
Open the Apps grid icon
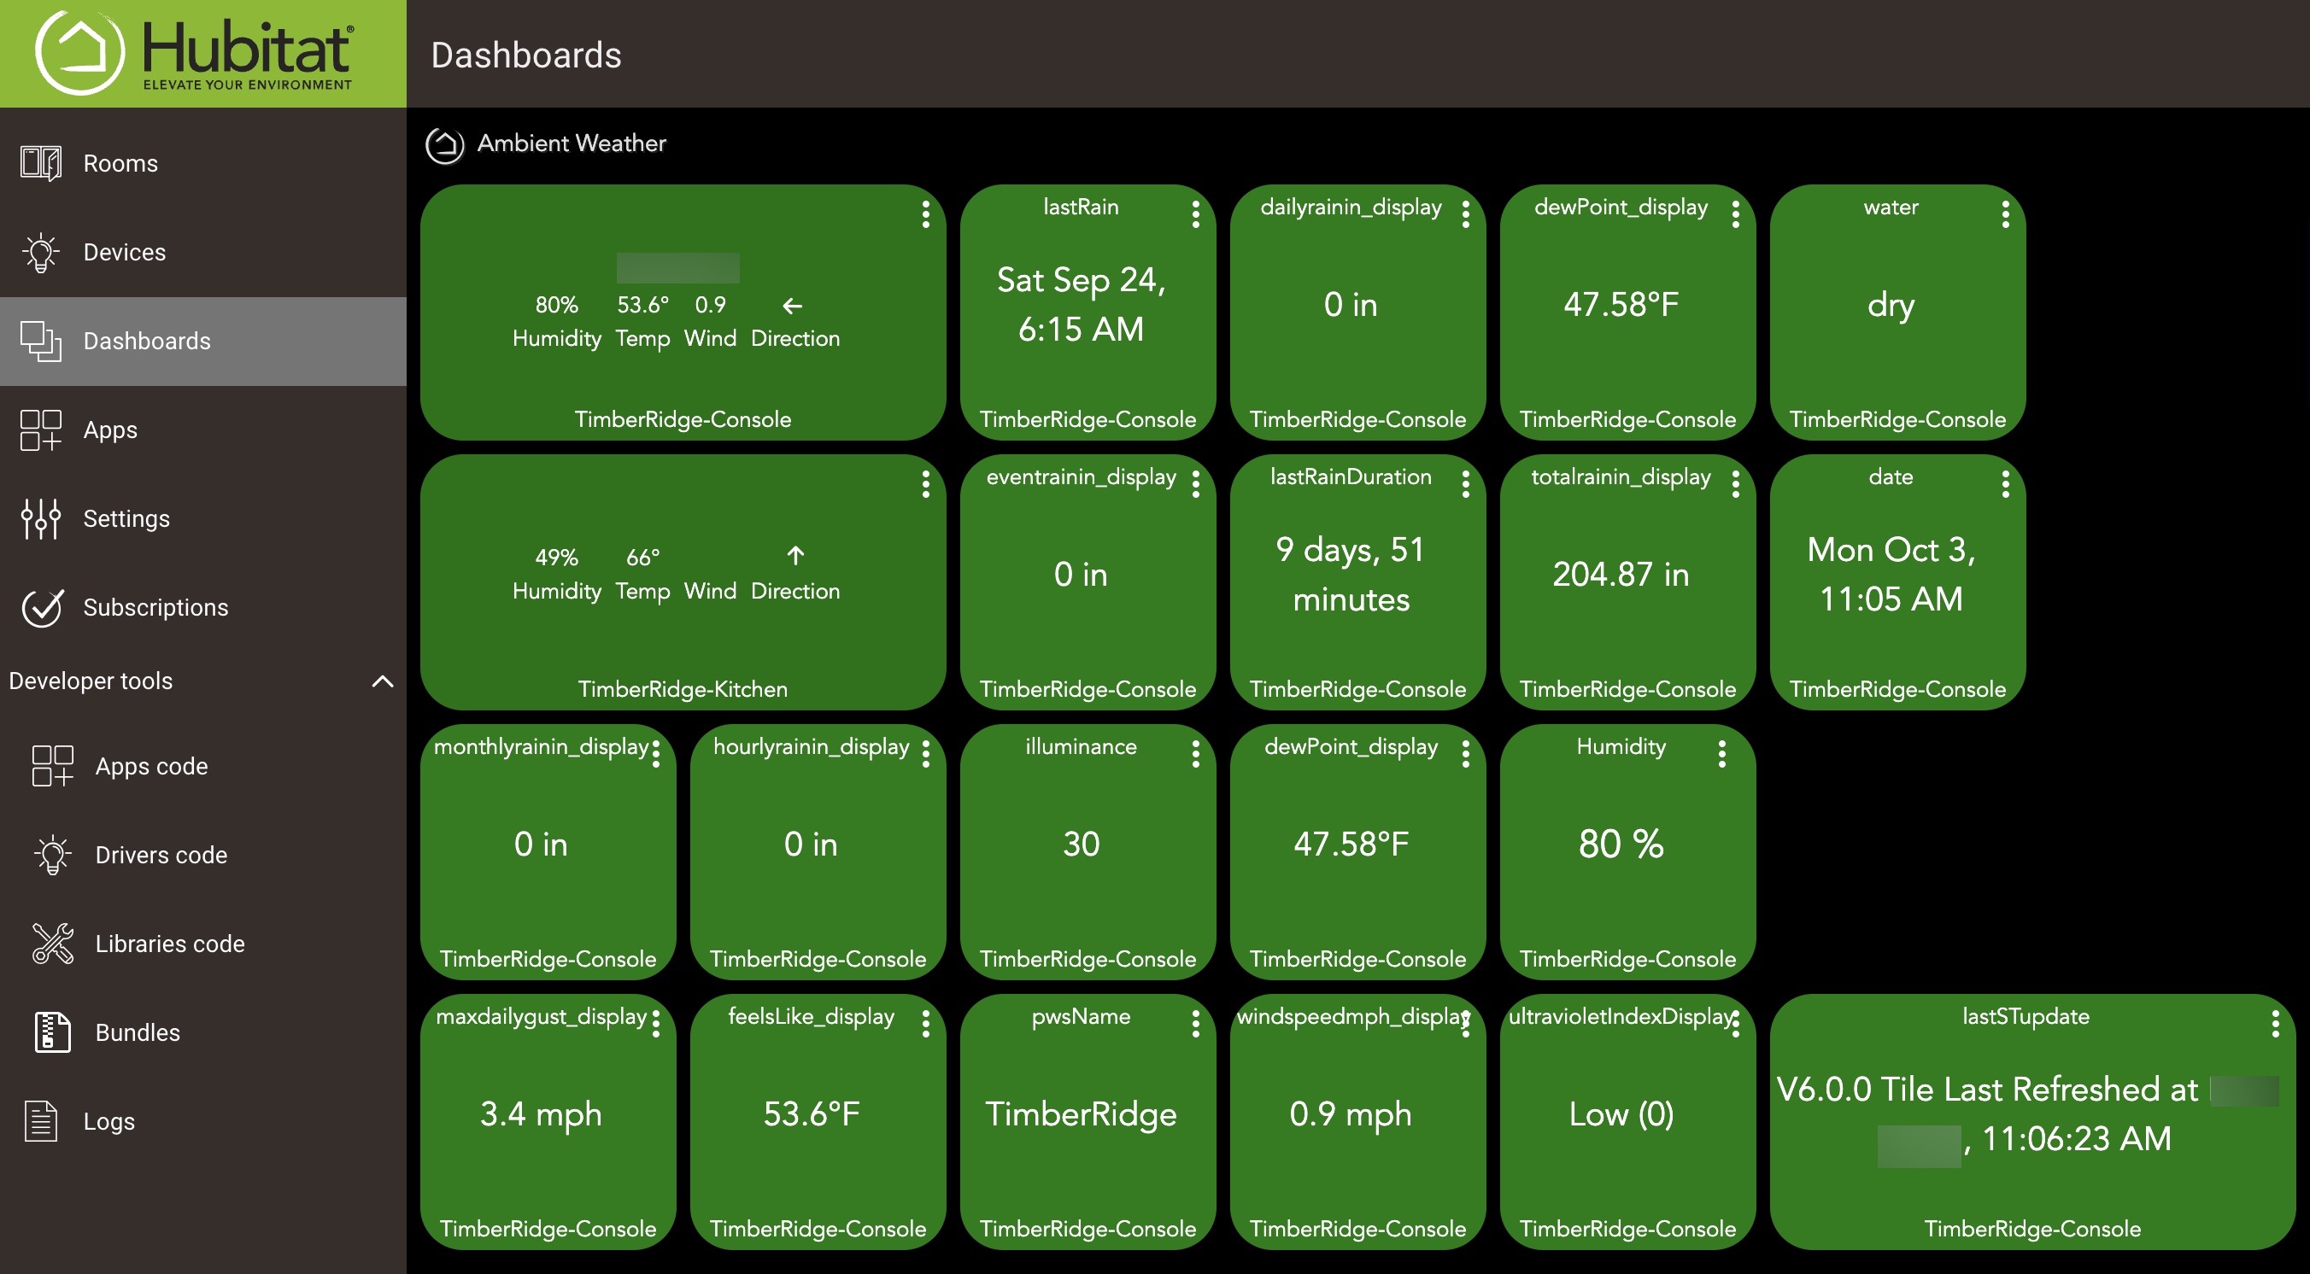point(40,430)
